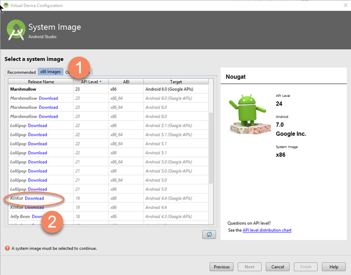Viewport: 351px width, 275px height.
Task: Open Help from the bottom button
Action: point(334,267)
